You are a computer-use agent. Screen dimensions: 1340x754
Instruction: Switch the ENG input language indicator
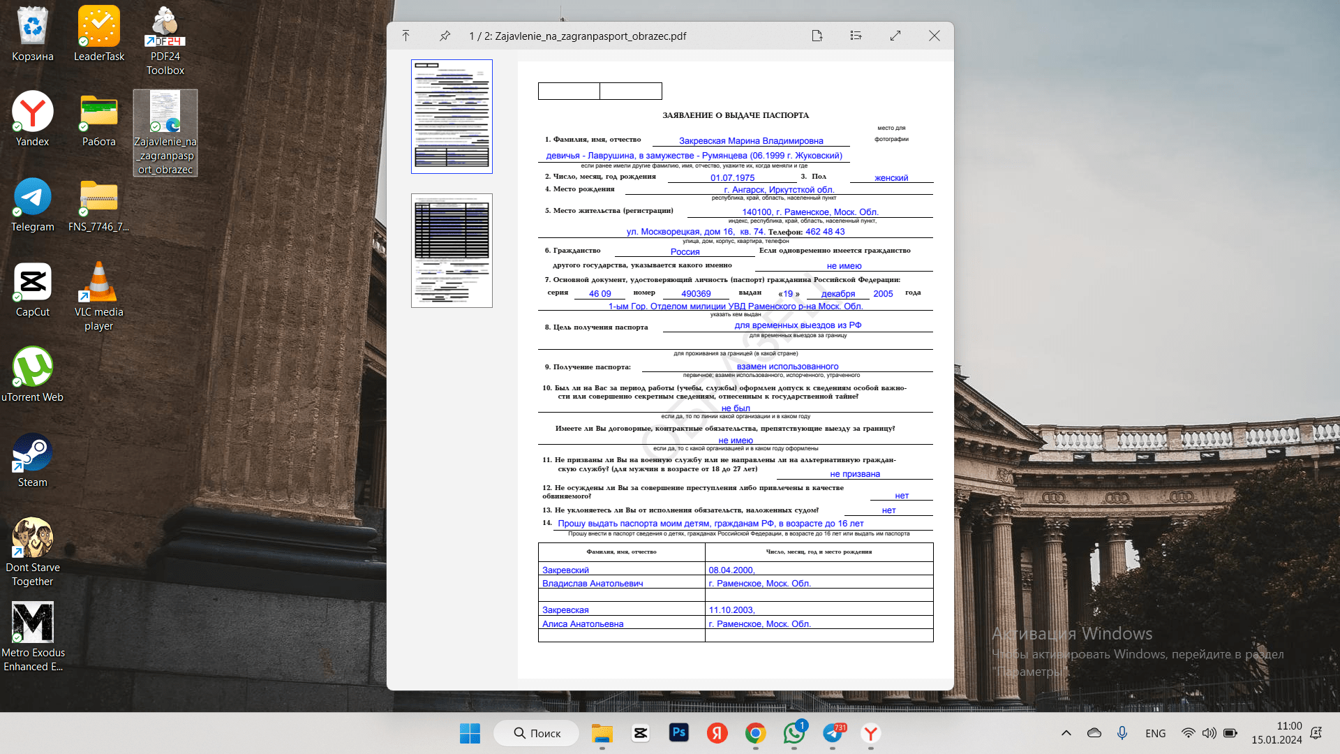[1155, 733]
